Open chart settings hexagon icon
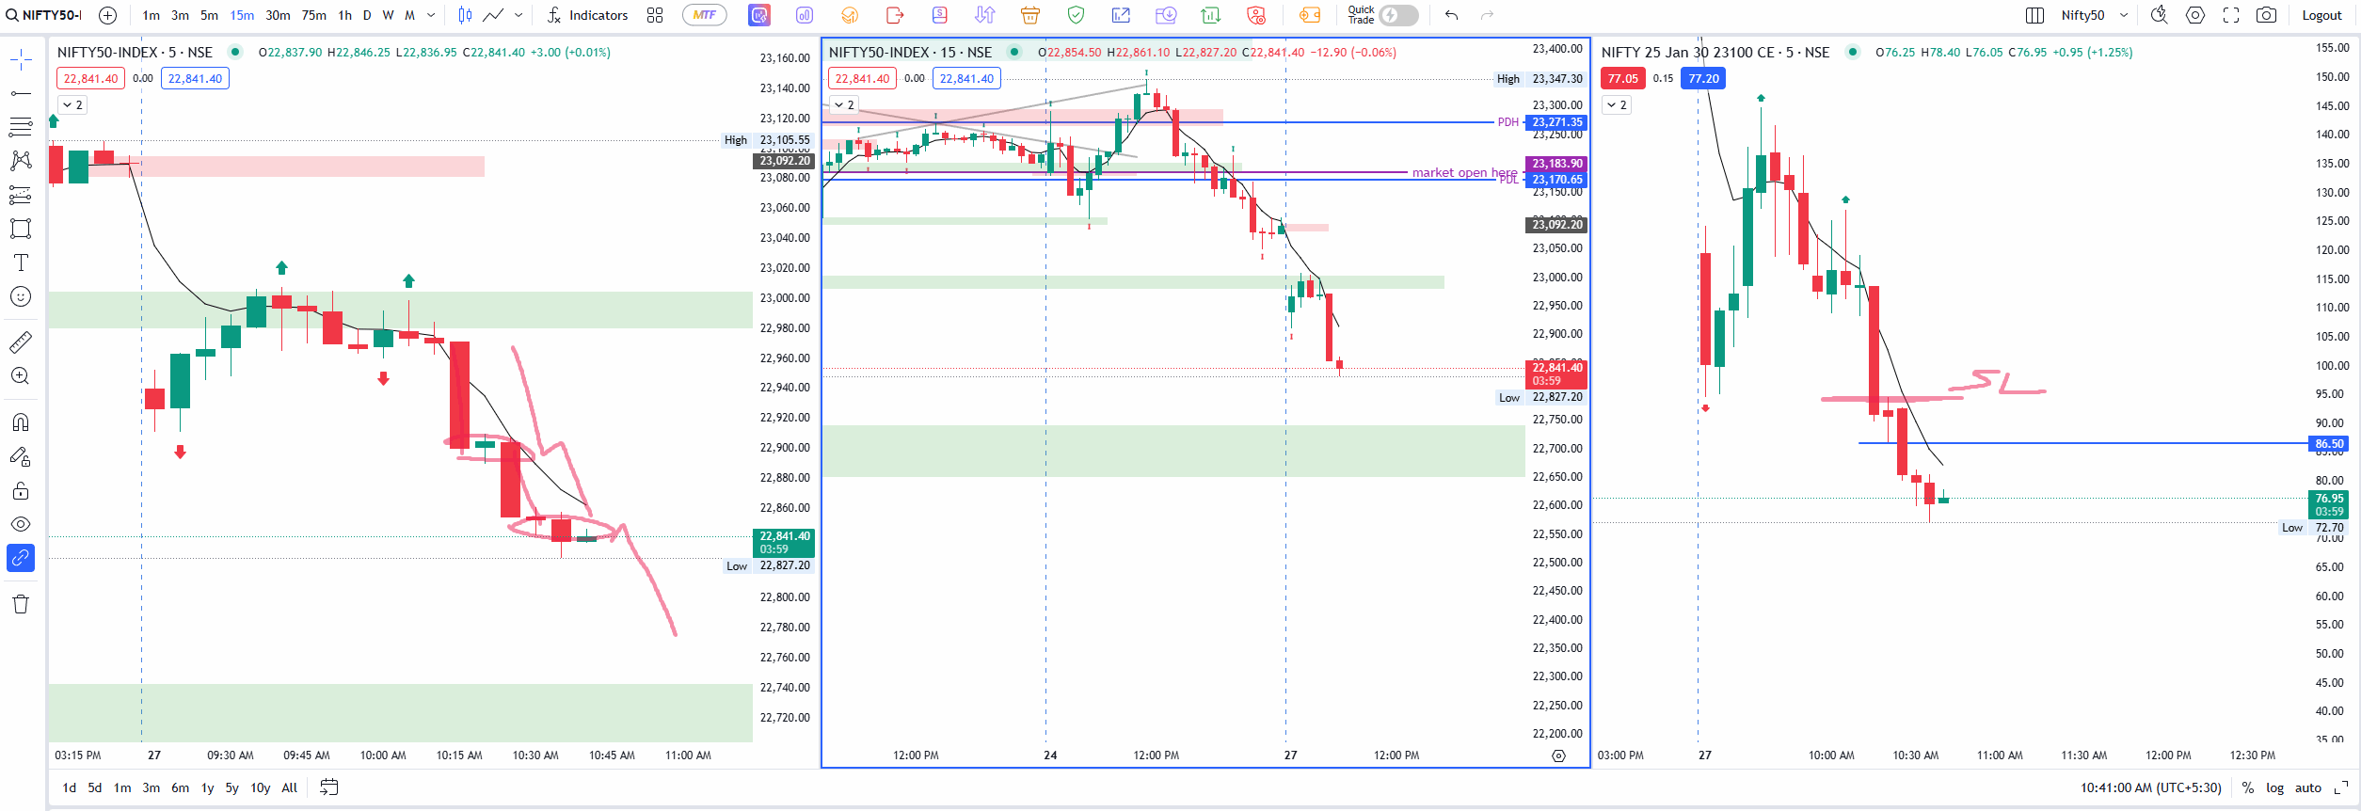 [x=2195, y=15]
